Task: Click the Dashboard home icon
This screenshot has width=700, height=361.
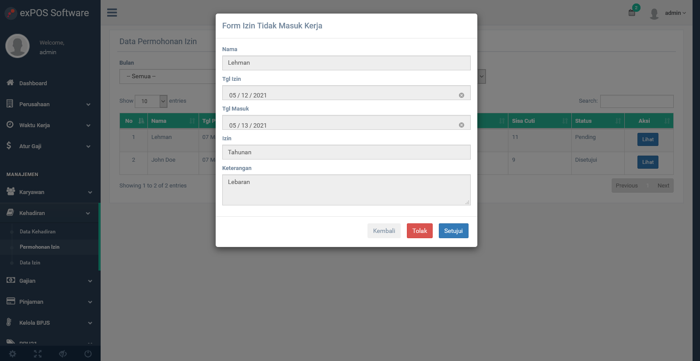Action: pyautogui.click(x=10, y=83)
